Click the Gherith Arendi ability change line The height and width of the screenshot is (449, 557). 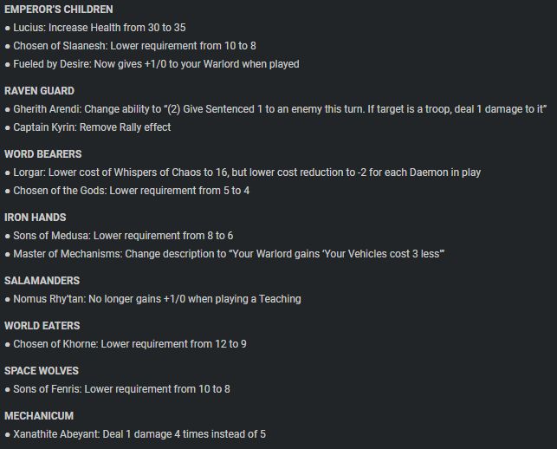[279, 109]
